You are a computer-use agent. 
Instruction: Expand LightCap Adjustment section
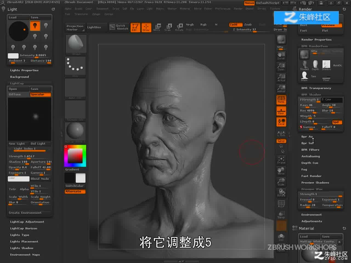[x=27, y=222]
